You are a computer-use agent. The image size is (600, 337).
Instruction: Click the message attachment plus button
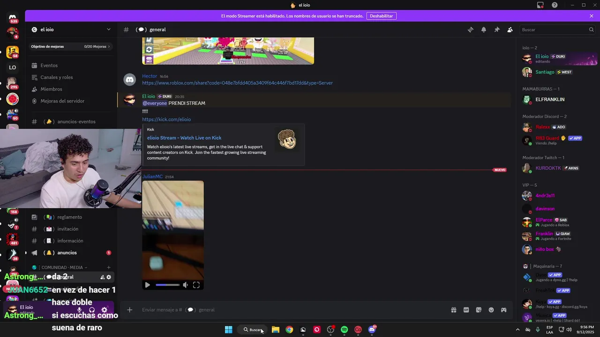pos(130,309)
